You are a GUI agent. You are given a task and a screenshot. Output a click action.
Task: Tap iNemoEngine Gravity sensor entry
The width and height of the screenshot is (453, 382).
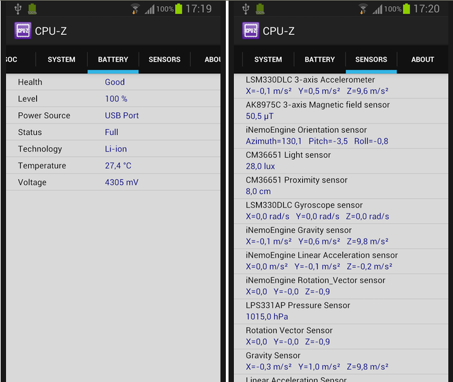tap(341, 236)
